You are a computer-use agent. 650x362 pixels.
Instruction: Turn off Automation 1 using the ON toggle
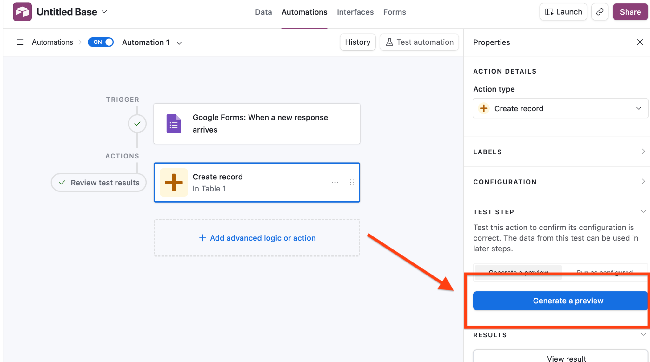click(x=100, y=42)
